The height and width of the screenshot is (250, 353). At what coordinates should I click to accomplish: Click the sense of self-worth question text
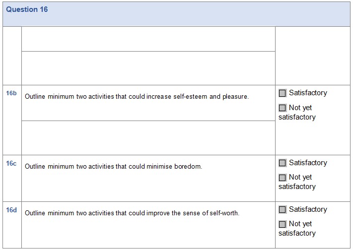point(132,213)
